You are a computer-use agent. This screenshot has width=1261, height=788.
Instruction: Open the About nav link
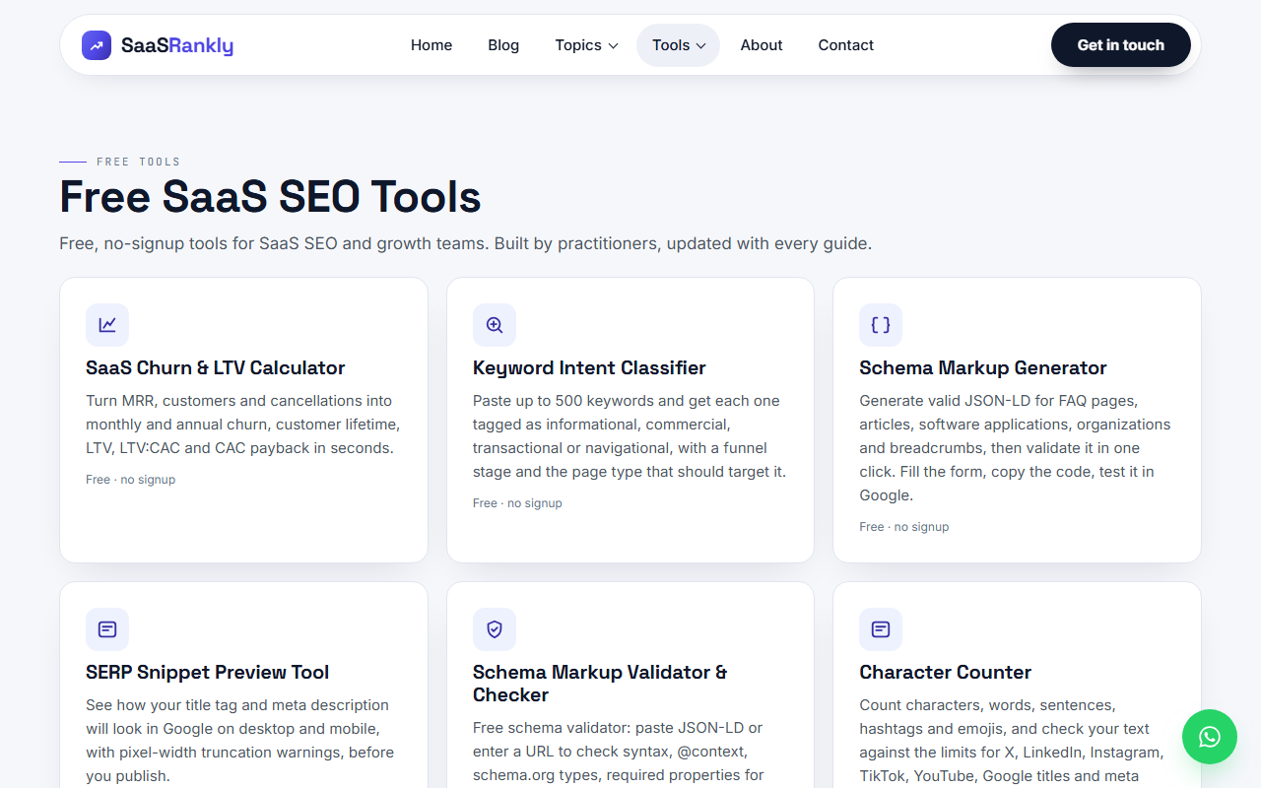point(762,45)
